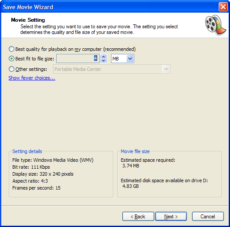This screenshot has width=230, height=227.
Task: Click the Bit rate 111 Kbps text
Action: point(31,167)
